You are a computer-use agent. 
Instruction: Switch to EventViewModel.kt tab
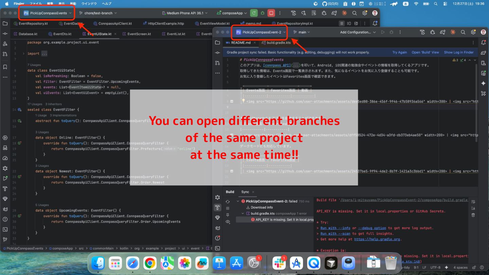(212, 23)
